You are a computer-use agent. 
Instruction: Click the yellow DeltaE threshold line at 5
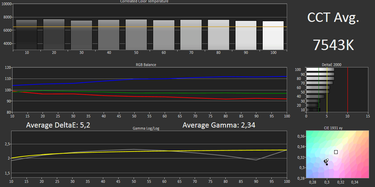[327, 90]
